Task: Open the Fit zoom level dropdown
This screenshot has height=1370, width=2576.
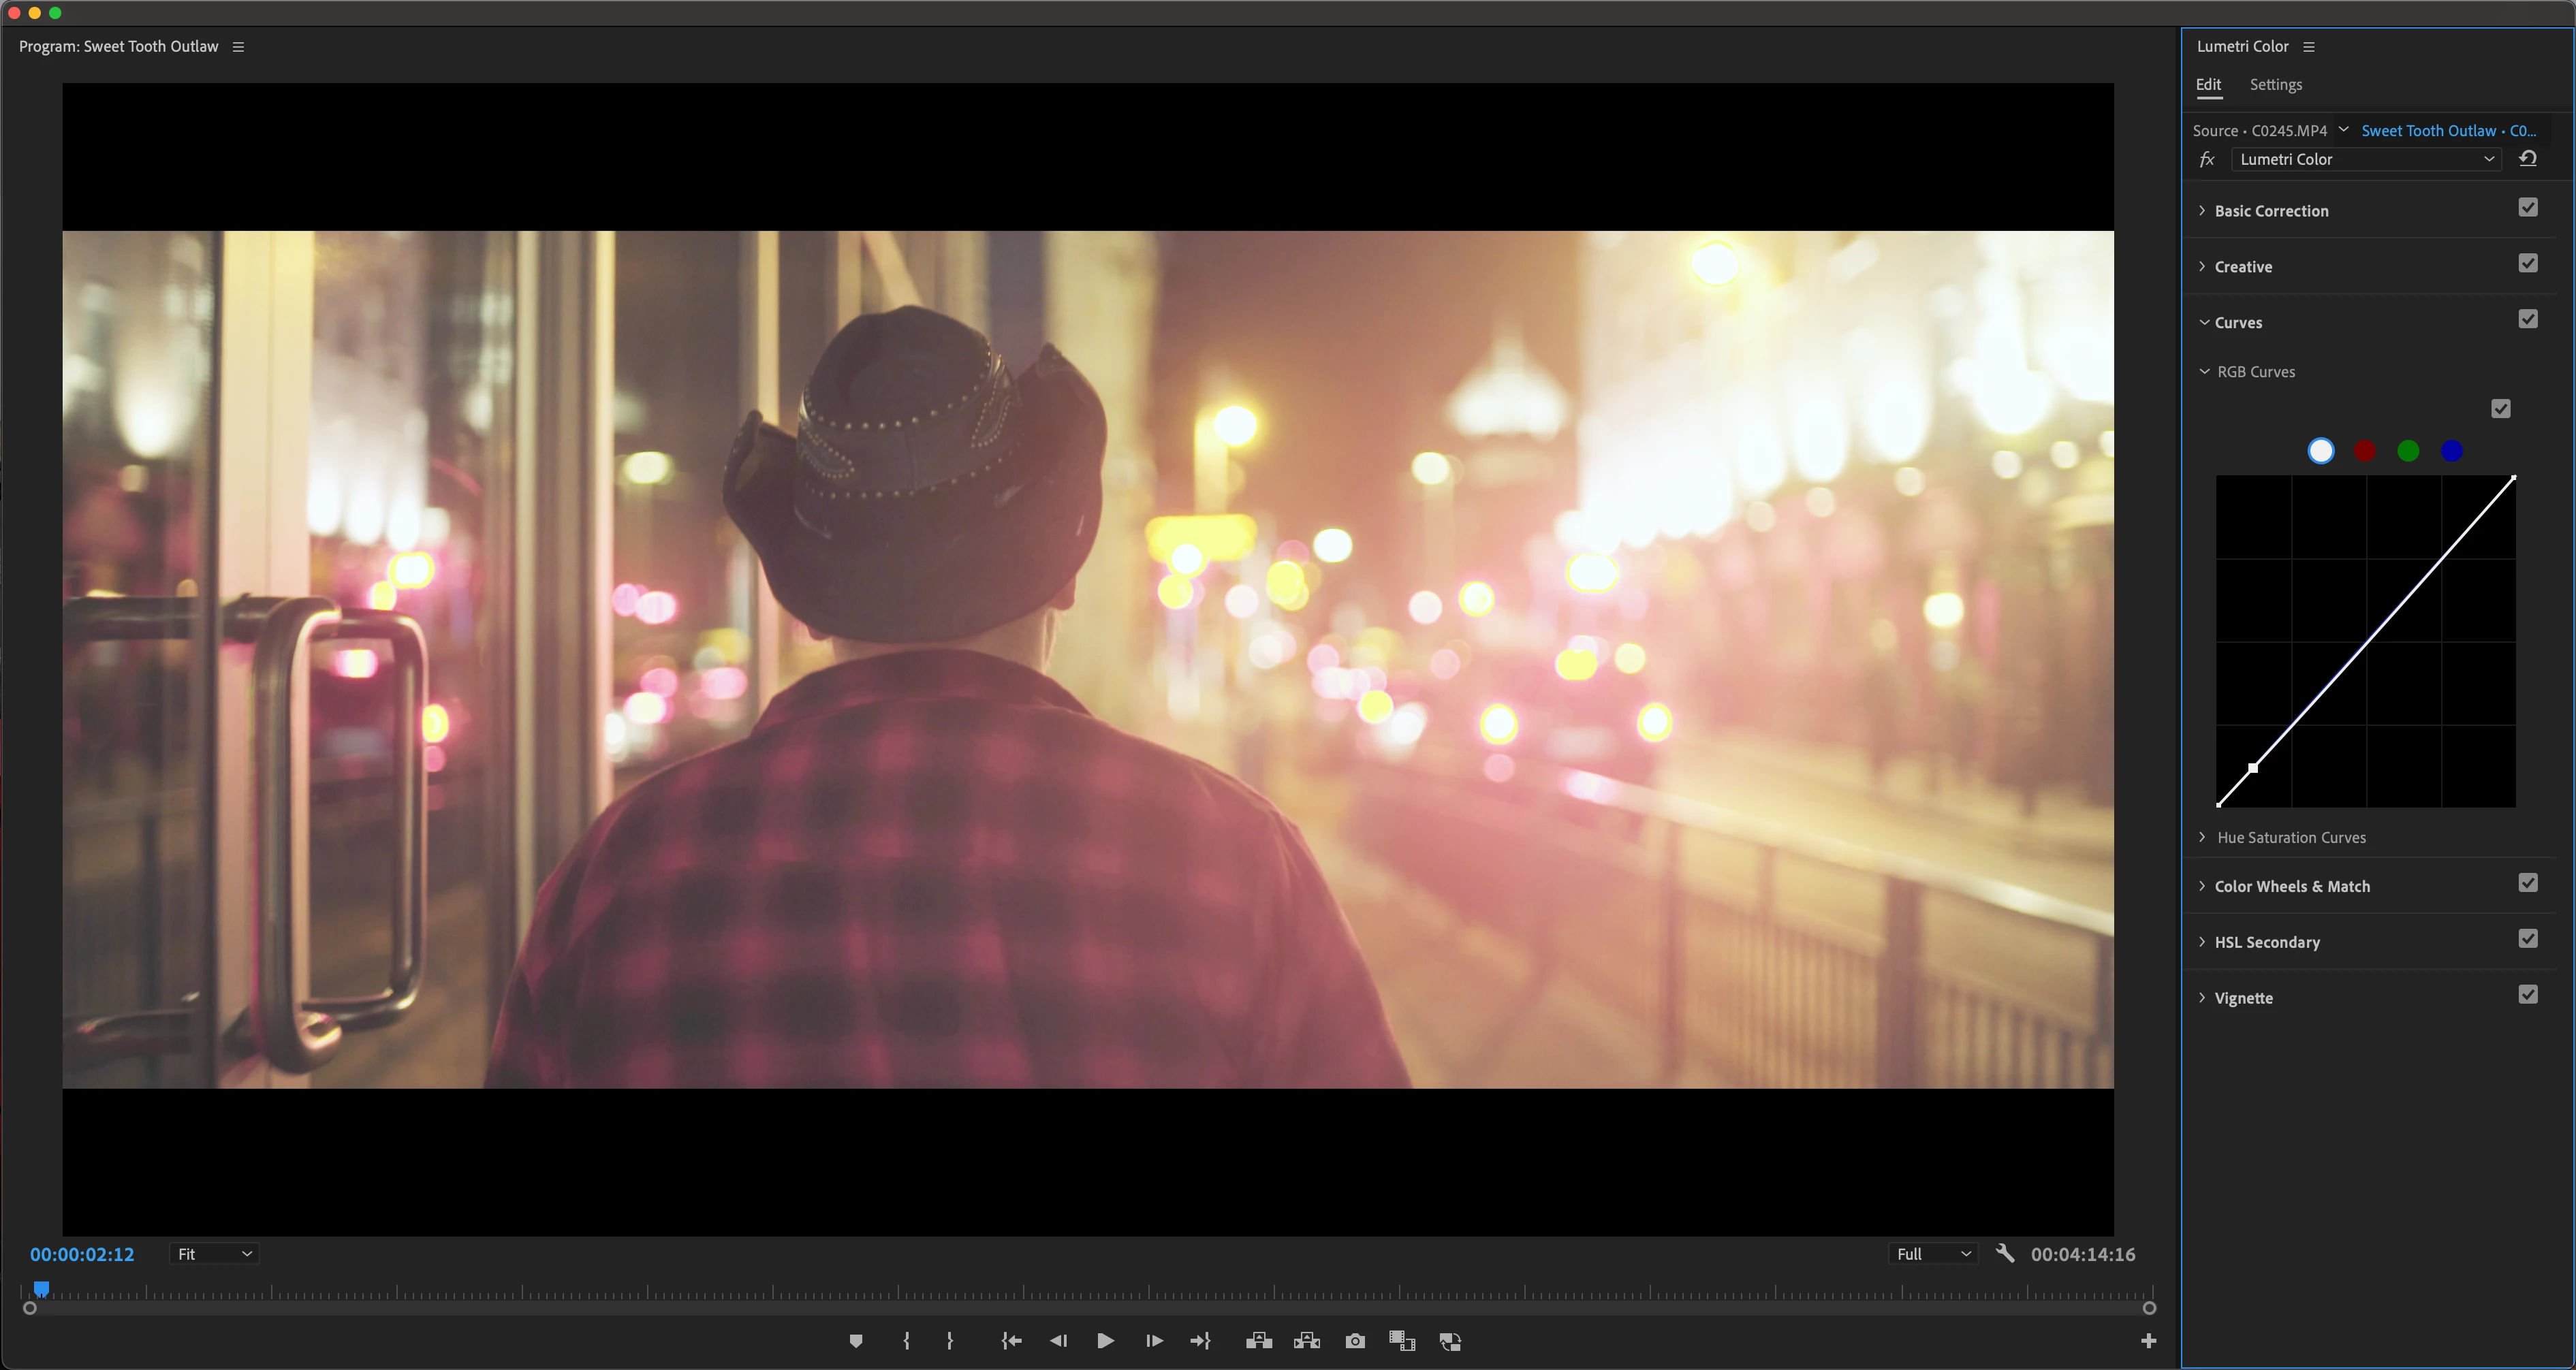Action: [214, 1254]
